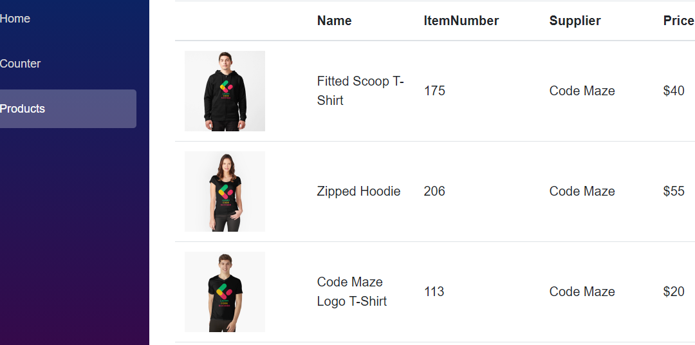This screenshot has height=345, width=695.
Task: Click the Supplier column header
Action: (575, 21)
